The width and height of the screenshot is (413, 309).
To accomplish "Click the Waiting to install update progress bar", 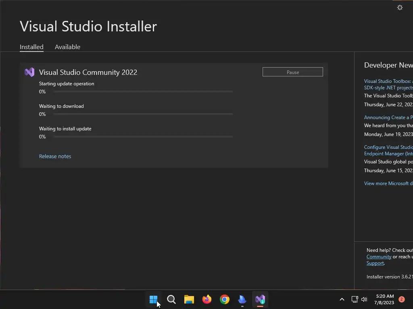I will [143, 137].
